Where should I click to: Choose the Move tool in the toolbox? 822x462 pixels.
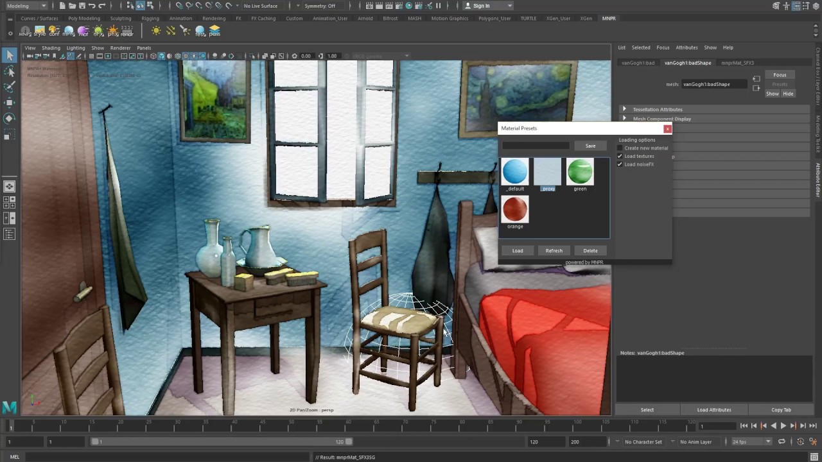(x=9, y=103)
